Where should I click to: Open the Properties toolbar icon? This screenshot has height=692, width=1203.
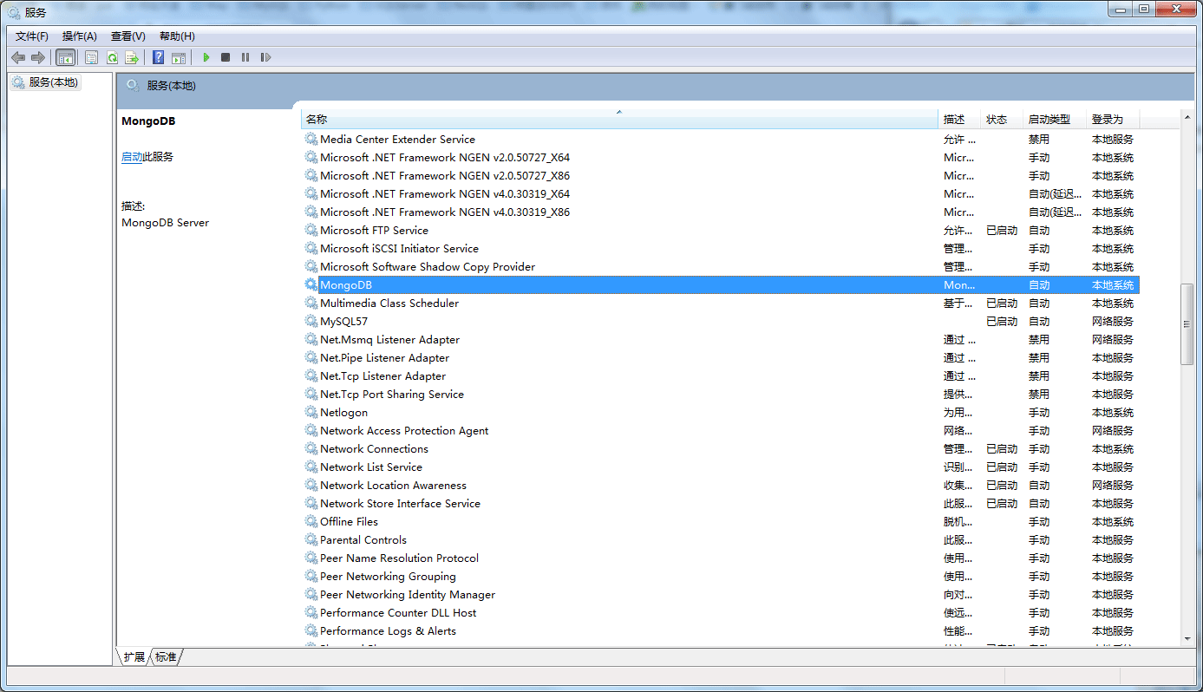[x=91, y=57]
